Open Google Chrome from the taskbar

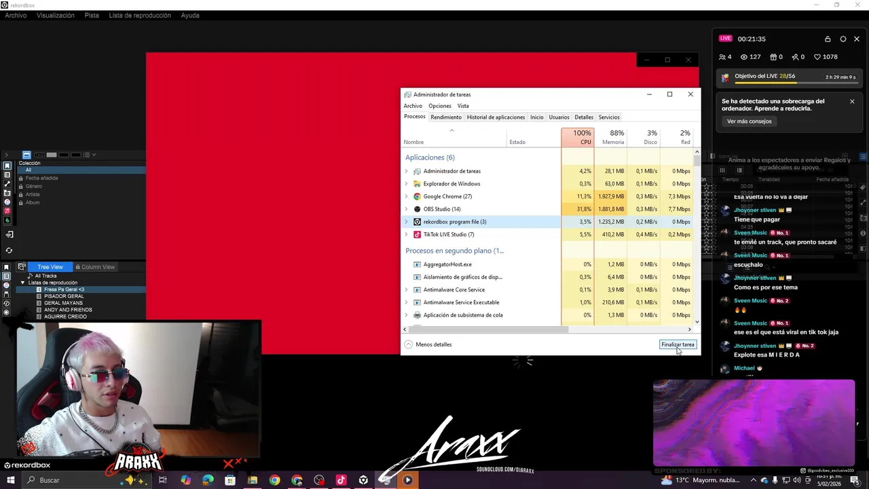click(x=274, y=480)
